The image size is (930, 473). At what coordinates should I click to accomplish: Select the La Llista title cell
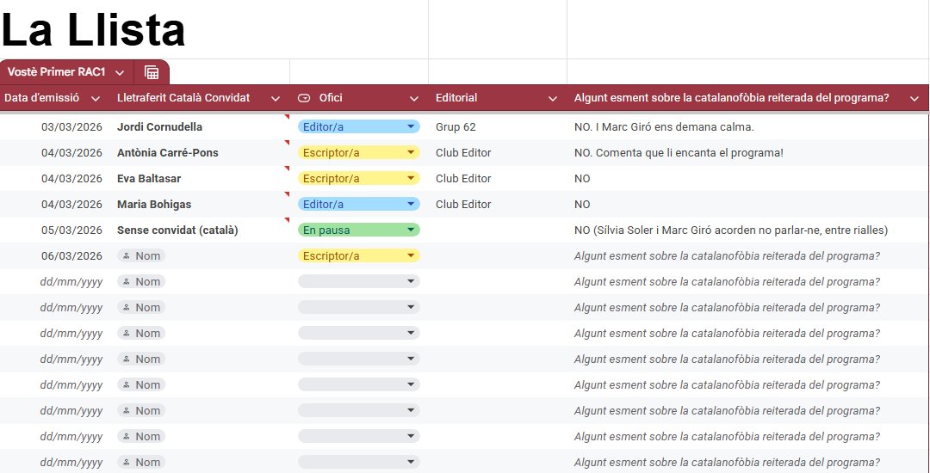(94, 29)
